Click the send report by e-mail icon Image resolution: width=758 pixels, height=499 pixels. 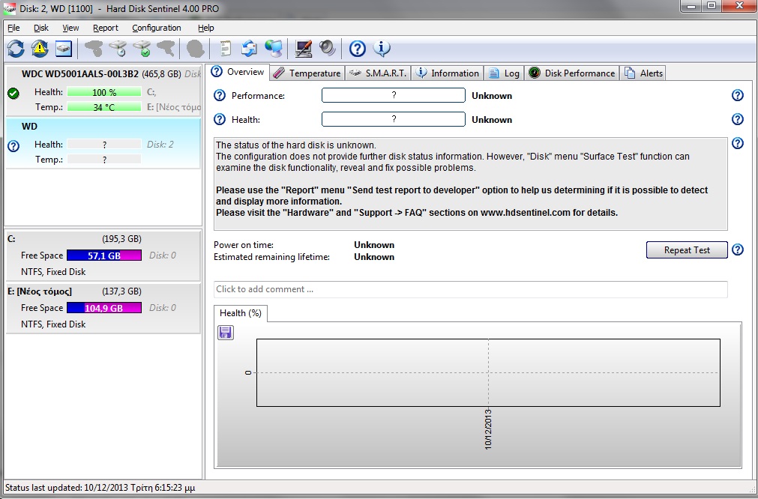click(x=249, y=48)
